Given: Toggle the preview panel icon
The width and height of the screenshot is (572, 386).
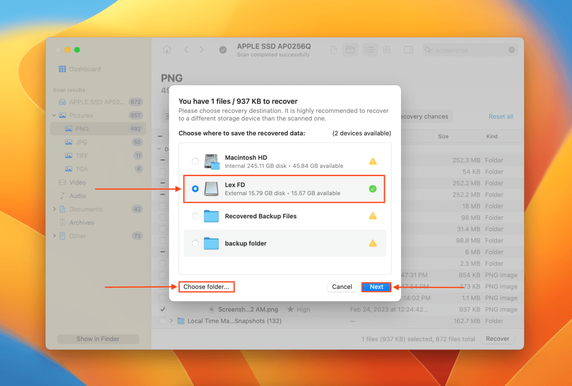Looking at the screenshot, I should [x=409, y=50].
